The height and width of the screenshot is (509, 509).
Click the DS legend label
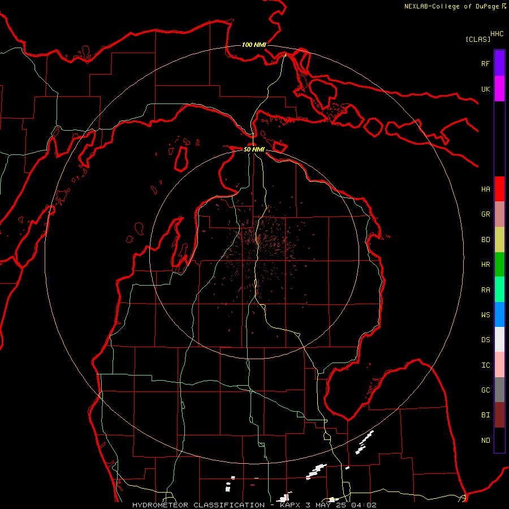[485, 339]
